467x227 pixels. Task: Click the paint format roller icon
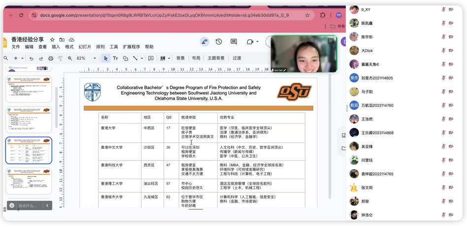(60, 58)
